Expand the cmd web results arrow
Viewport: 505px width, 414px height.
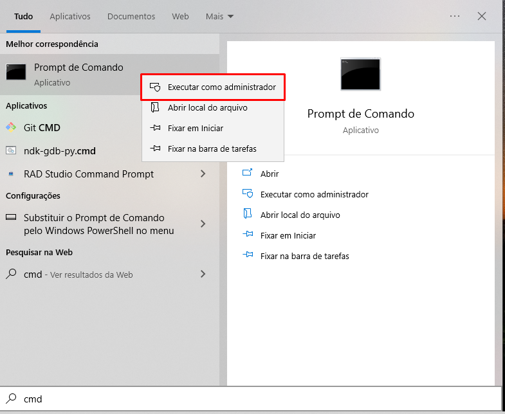[203, 274]
